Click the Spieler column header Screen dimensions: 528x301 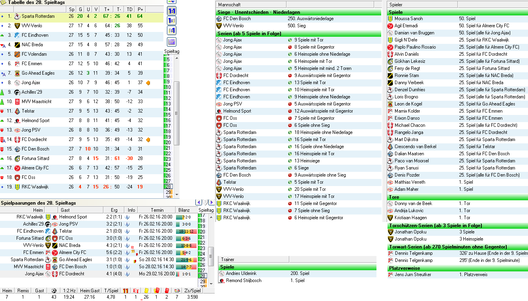point(422,4)
